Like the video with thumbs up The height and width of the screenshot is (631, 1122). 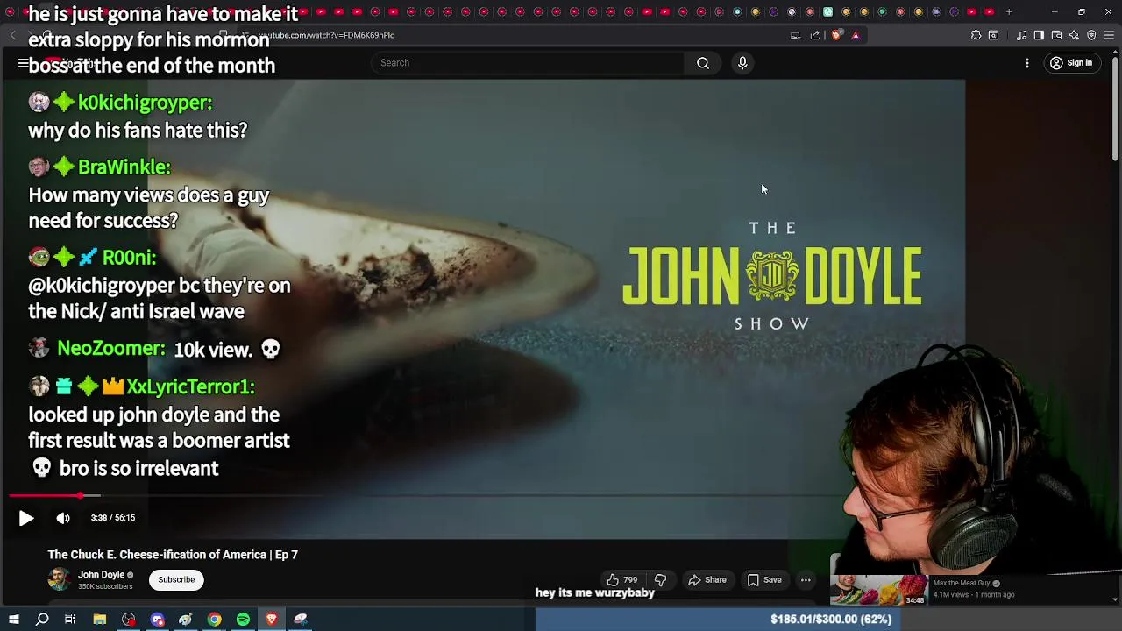(622, 579)
